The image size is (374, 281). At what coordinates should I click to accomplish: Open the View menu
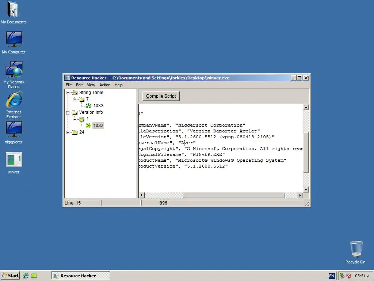(91, 85)
